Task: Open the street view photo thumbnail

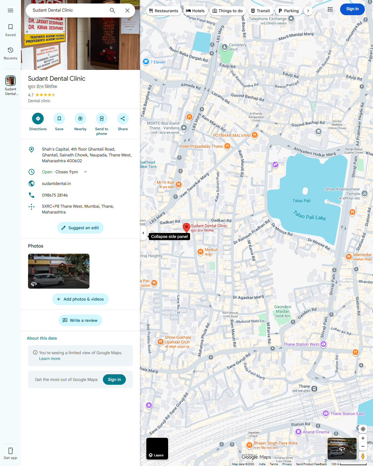Action: point(59,271)
